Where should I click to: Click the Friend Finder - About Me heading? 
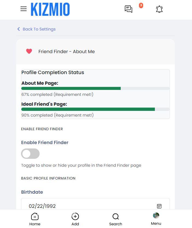(66, 51)
